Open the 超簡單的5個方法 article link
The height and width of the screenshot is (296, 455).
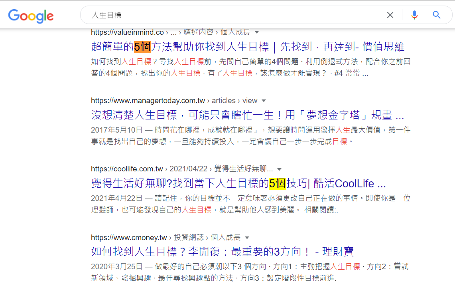(247, 47)
